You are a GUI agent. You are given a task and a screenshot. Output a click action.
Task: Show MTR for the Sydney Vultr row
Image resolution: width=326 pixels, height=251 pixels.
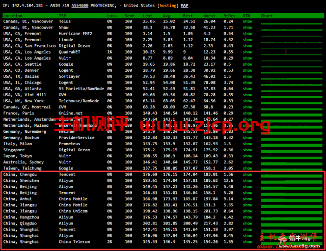click(248, 162)
